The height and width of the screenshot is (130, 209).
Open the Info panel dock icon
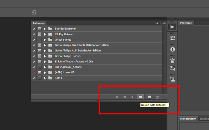click(x=172, y=49)
